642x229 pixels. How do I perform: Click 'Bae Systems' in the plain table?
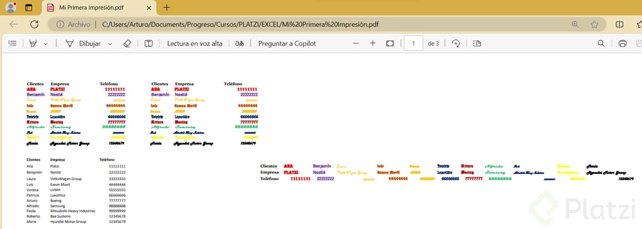[x=60, y=216]
